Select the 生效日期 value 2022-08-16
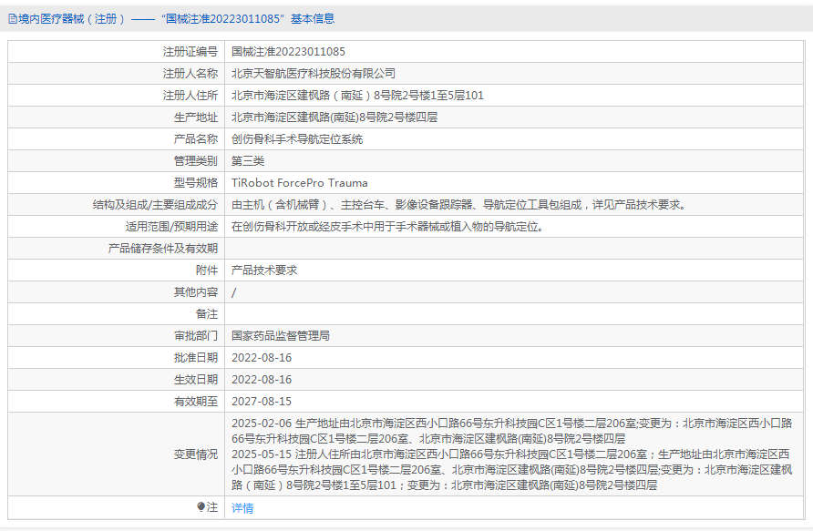Image resolution: width=813 pixels, height=531 pixels. pos(262,379)
